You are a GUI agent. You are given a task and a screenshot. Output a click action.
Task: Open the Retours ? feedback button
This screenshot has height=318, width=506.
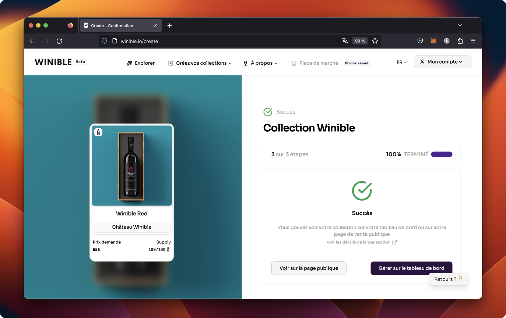coord(449,279)
